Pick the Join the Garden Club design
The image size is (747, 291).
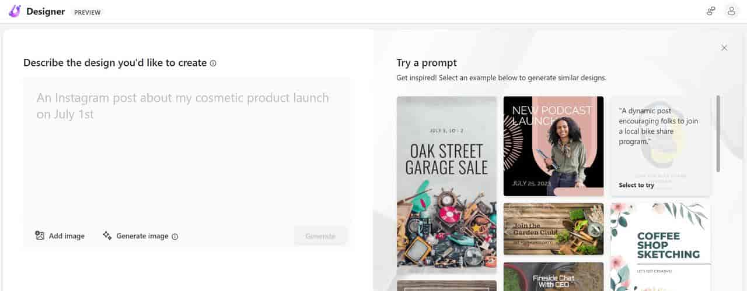(553, 229)
